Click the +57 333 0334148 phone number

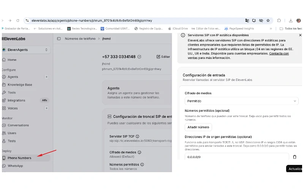(119, 57)
